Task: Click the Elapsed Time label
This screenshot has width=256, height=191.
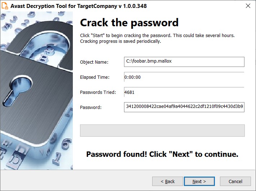Action: tap(94, 77)
